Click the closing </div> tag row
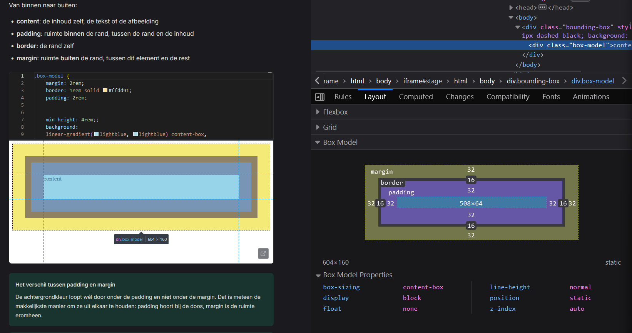This screenshot has height=333, width=632. point(533,55)
